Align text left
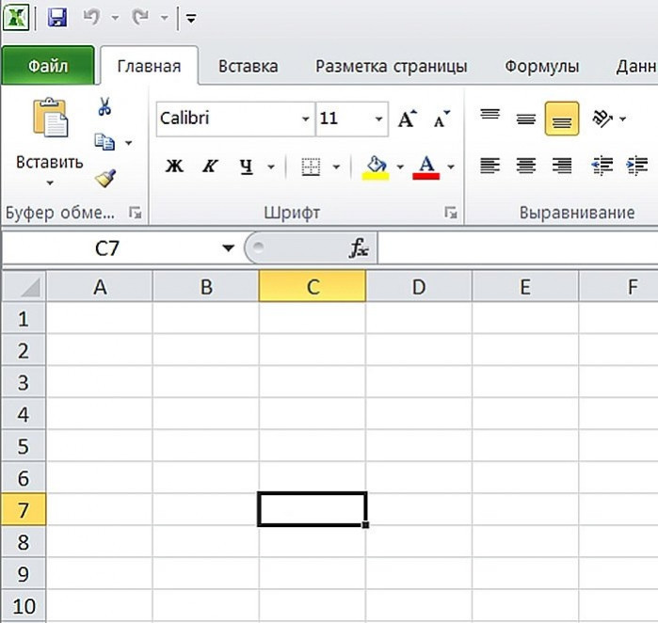The image size is (658, 623). tap(490, 166)
